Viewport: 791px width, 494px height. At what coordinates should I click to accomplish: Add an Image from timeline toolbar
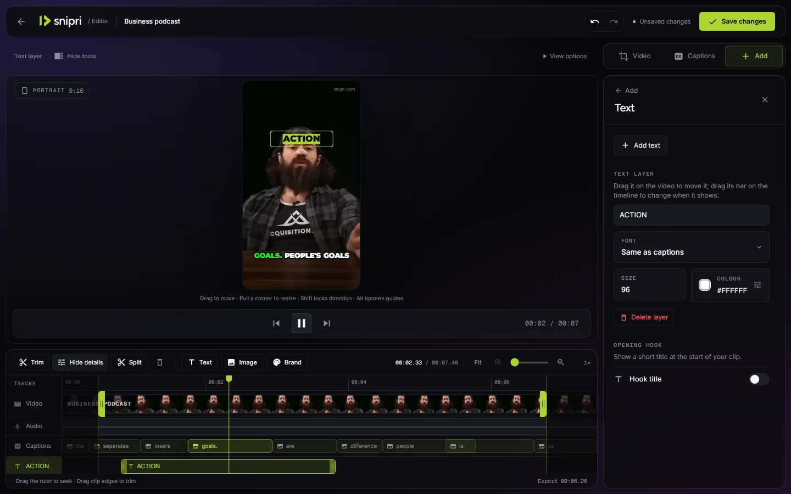coord(242,362)
